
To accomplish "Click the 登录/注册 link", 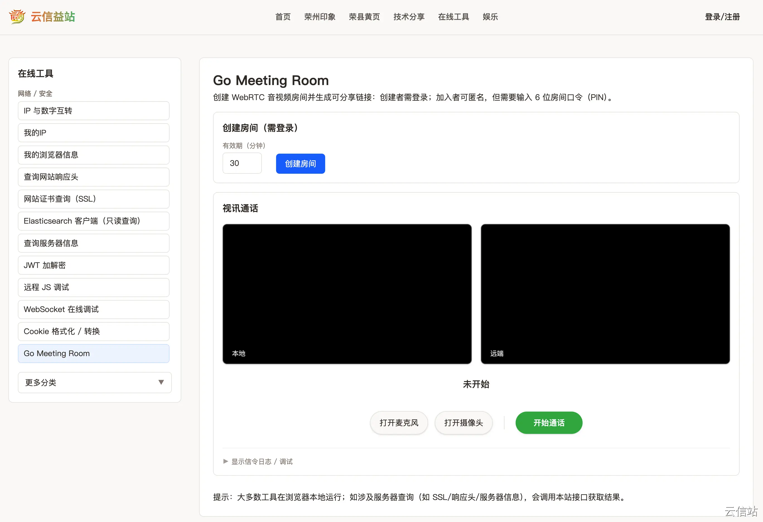I will [x=722, y=17].
